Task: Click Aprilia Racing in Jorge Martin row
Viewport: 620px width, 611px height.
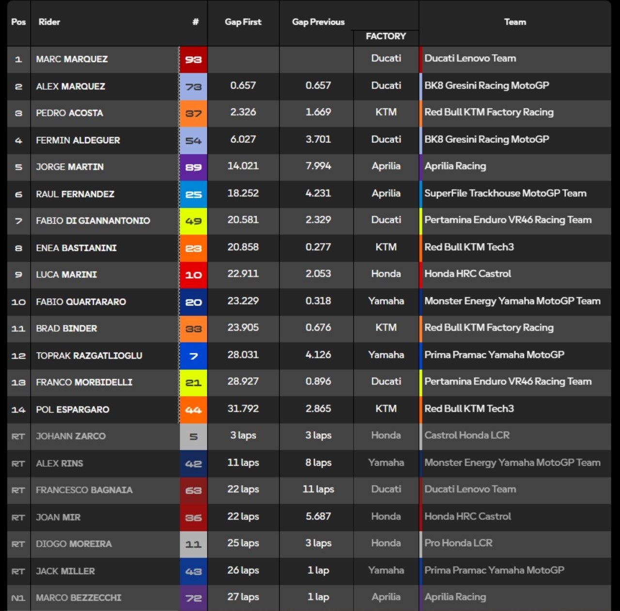Action: coord(455,166)
